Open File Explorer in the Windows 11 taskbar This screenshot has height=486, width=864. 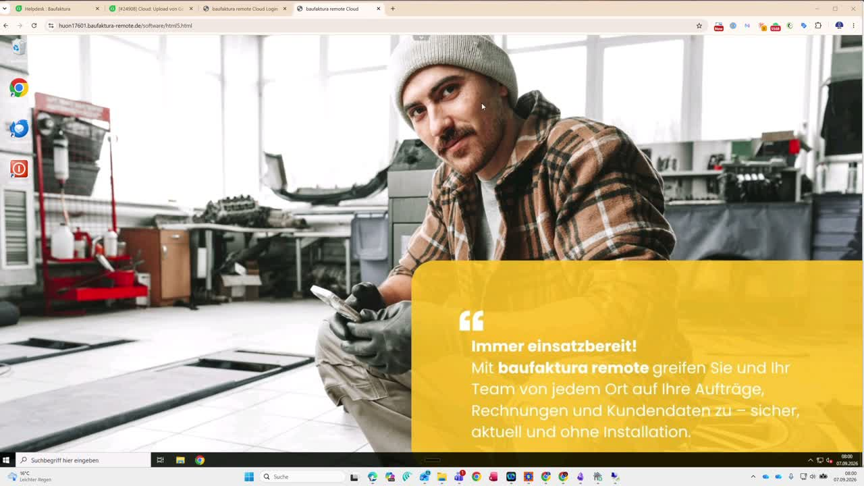tap(442, 477)
